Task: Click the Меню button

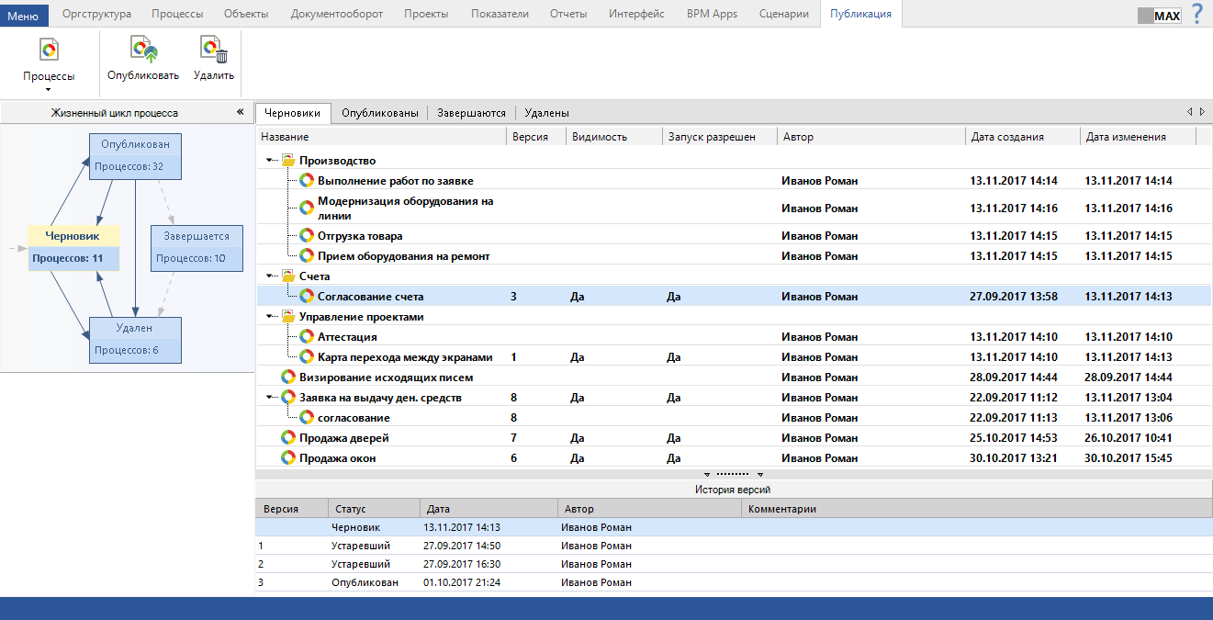Action: 24,15
